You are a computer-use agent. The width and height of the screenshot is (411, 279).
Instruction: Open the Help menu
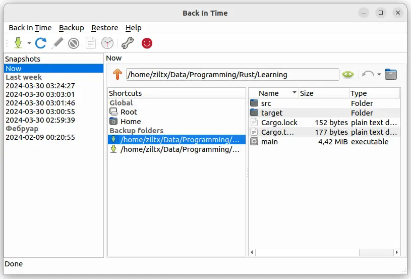click(x=133, y=28)
